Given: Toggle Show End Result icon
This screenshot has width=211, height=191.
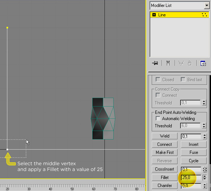Looking at the screenshot, I should click(168, 63).
